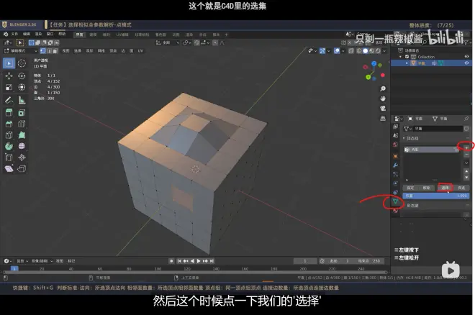Select the 3D Cursor tool
This screenshot has height=315, width=475.
click(x=22, y=63)
